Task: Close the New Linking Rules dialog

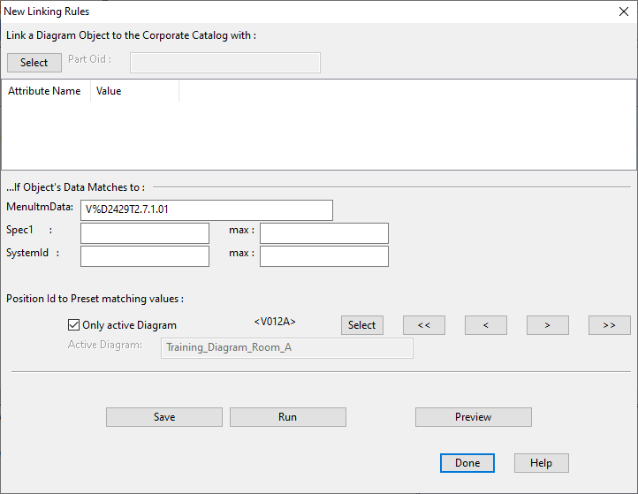Action: (621, 11)
